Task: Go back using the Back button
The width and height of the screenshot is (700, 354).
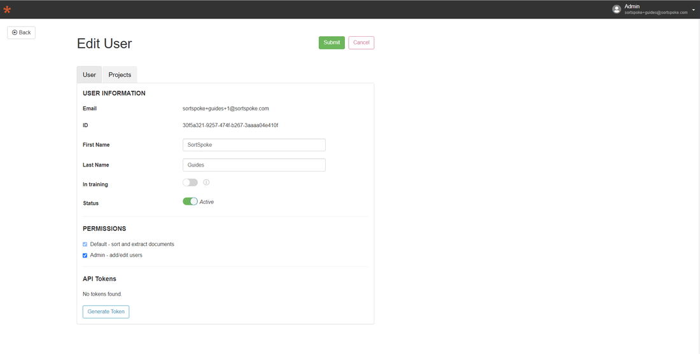Action: pos(22,32)
